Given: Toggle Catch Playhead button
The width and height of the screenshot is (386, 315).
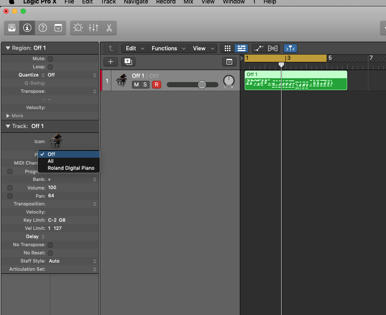Looking at the screenshot, I should coord(291,49).
